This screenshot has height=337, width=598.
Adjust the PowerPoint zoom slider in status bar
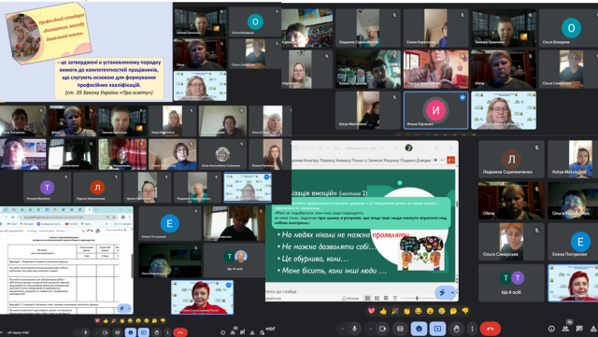[x=417, y=298]
